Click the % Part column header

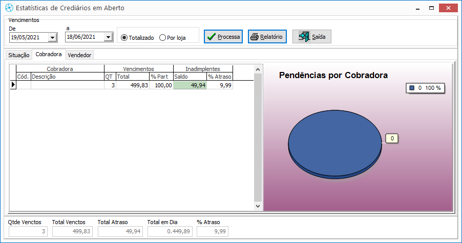pos(161,77)
